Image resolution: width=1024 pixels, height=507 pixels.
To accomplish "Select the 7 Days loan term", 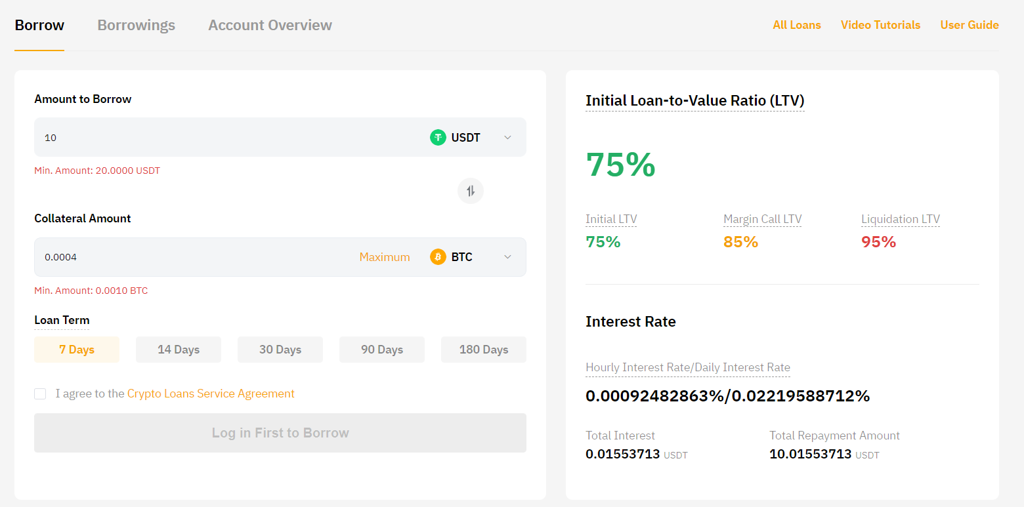I will (x=77, y=350).
